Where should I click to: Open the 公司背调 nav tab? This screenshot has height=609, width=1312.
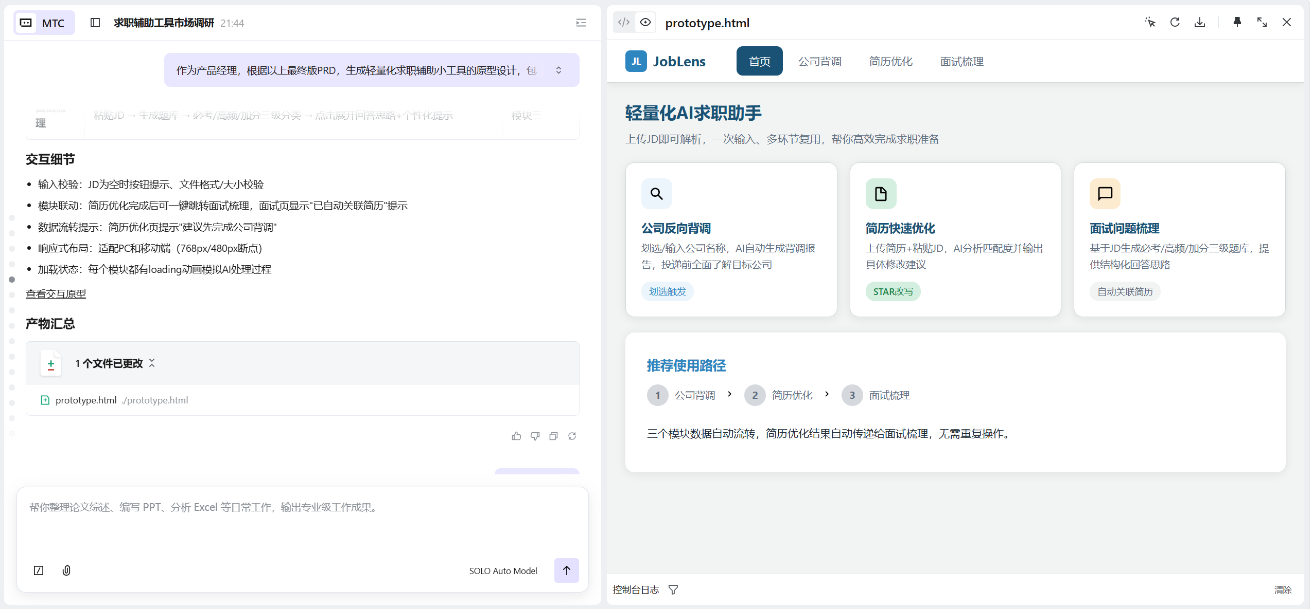(x=819, y=61)
